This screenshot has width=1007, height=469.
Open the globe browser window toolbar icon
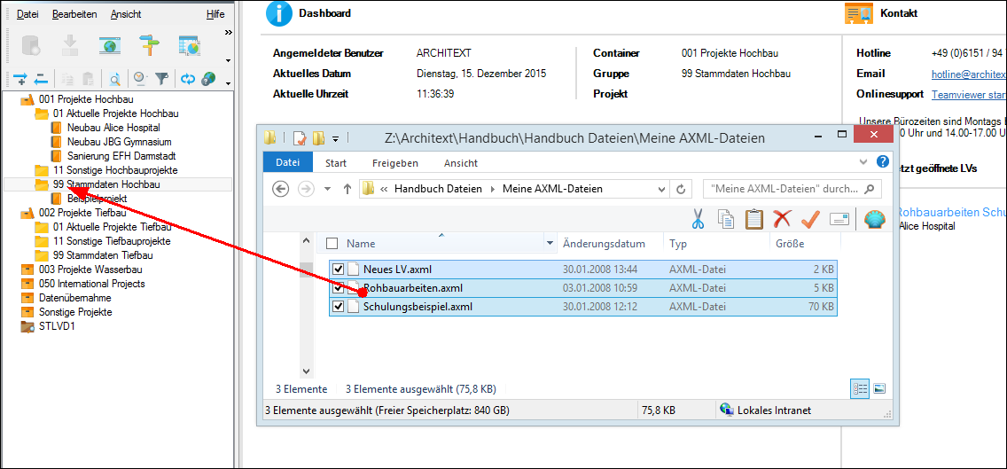pyautogui.click(x=110, y=45)
